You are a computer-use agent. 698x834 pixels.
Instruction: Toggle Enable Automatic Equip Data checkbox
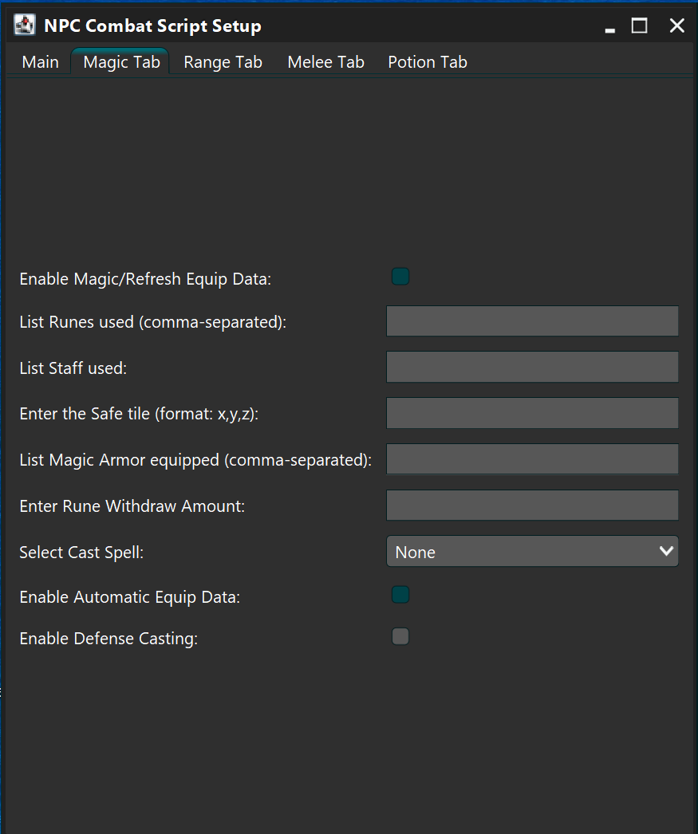coord(400,595)
